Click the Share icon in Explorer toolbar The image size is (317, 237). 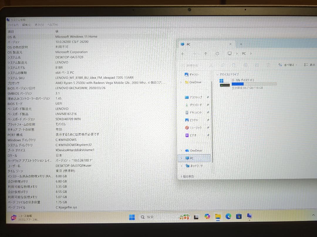tap(257, 65)
